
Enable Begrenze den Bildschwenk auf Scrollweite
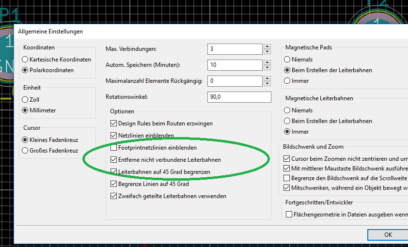tap(286, 178)
